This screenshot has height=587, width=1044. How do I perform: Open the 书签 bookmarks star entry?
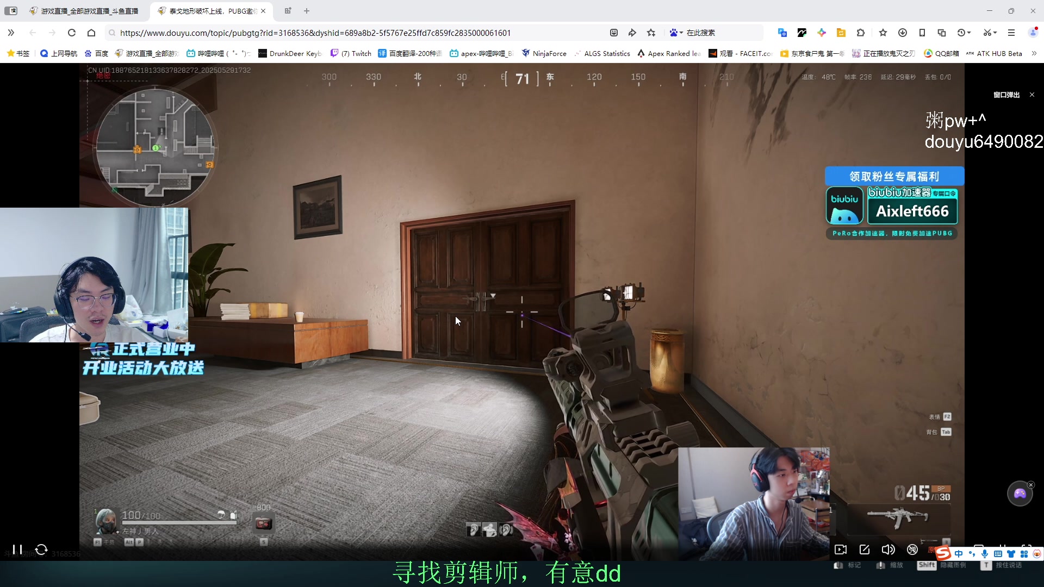coord(18,53)
